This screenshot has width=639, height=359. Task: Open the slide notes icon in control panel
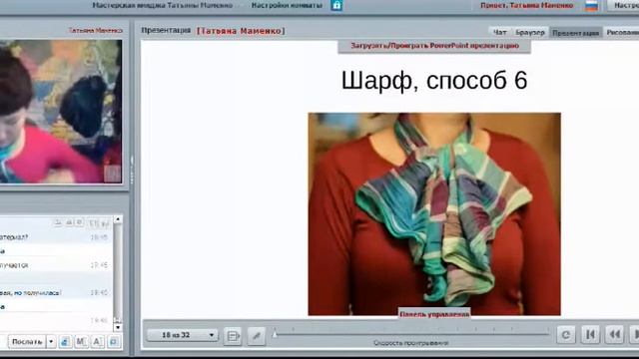pos(233,336)
